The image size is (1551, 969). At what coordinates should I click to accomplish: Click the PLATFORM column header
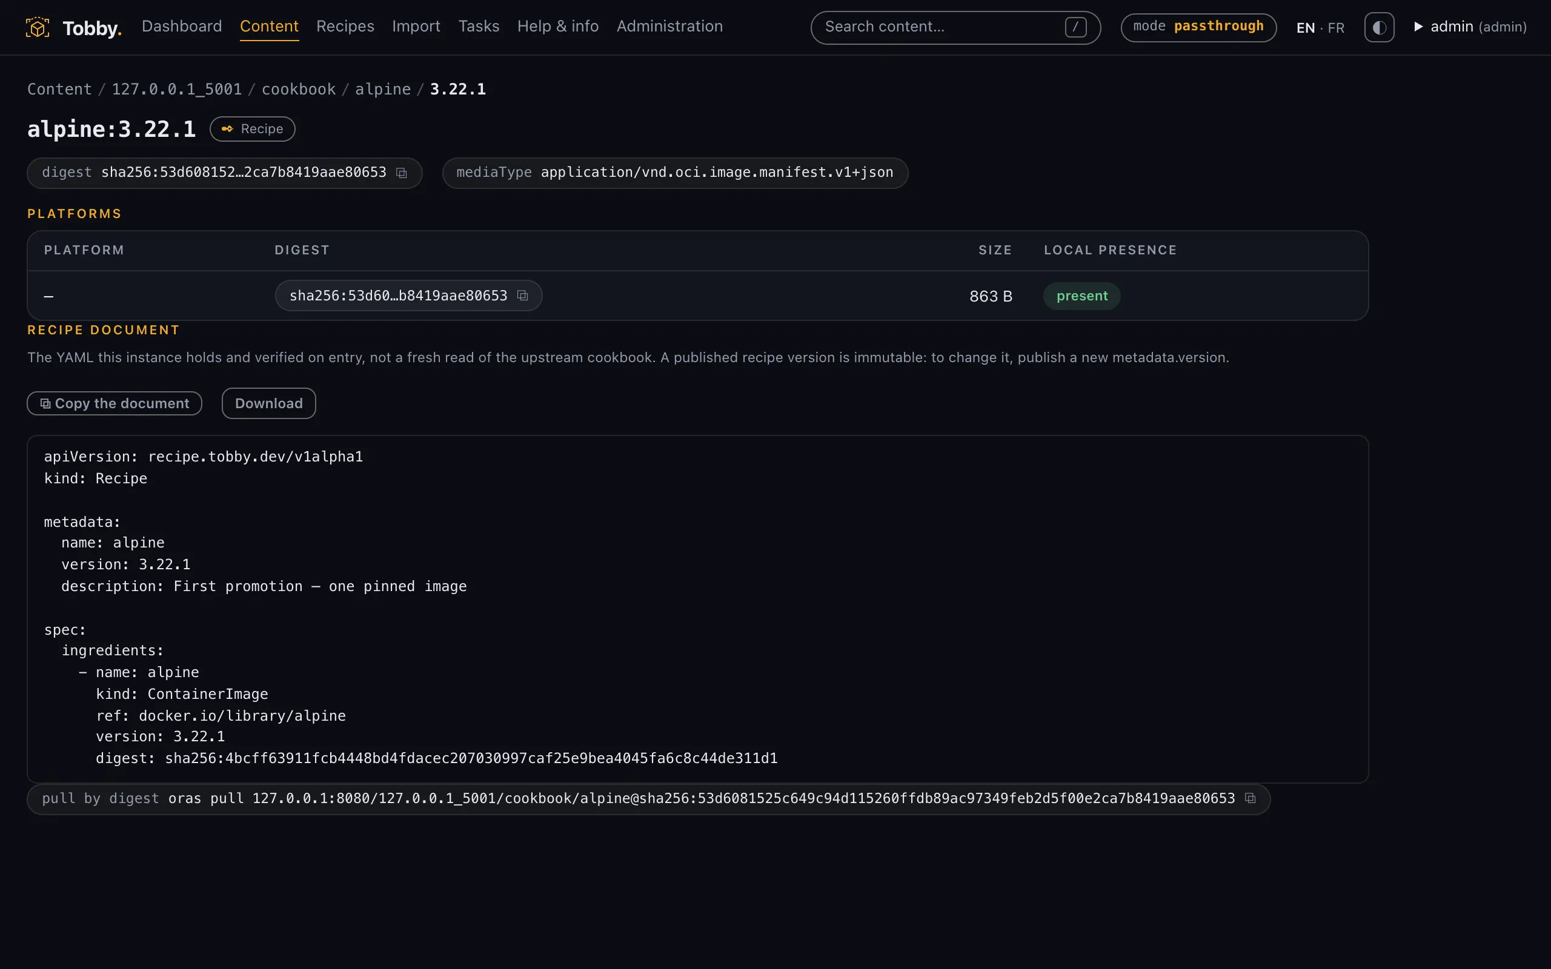[x=84, y=250]
